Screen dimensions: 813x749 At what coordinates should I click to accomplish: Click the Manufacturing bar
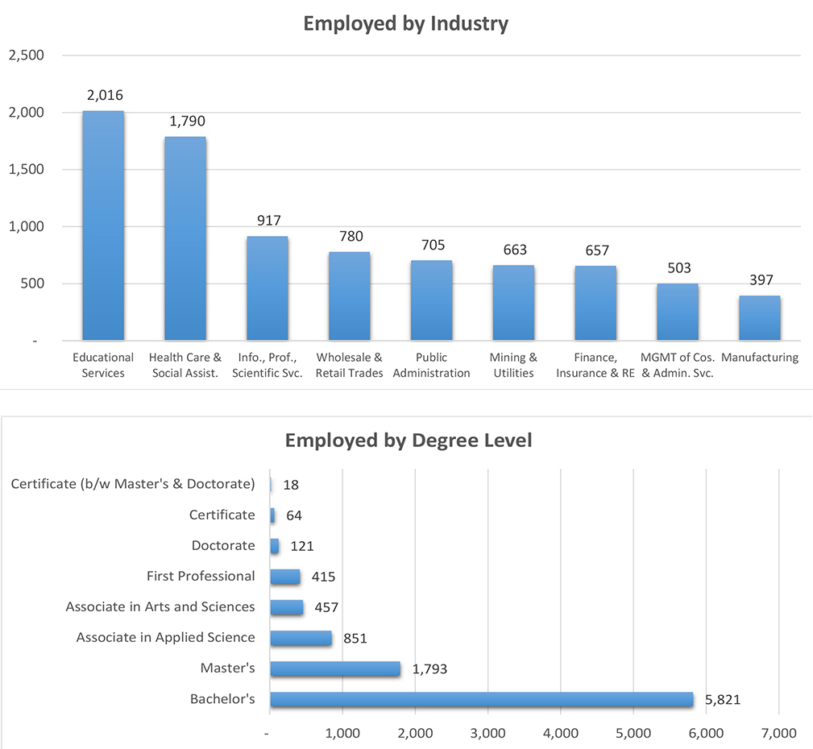[759, 318]
